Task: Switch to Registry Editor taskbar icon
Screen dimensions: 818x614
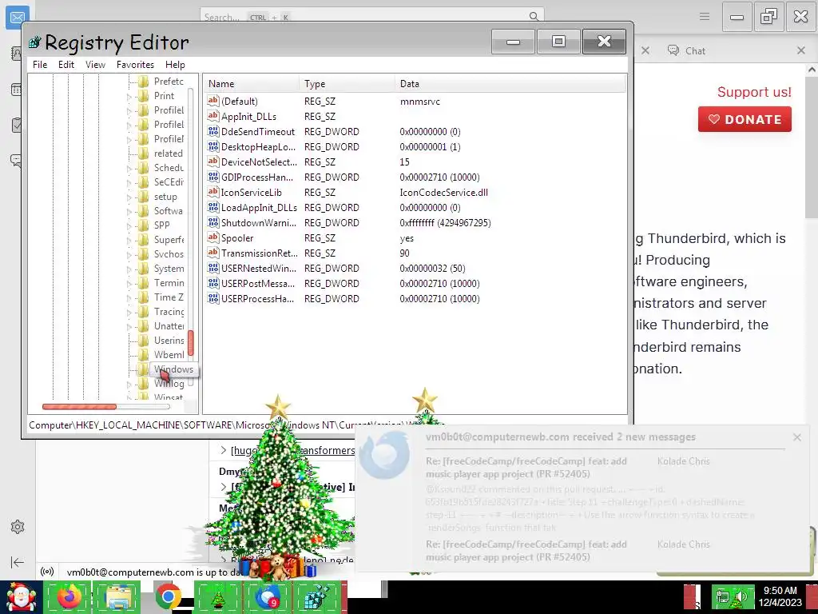Action: [316, 597]
